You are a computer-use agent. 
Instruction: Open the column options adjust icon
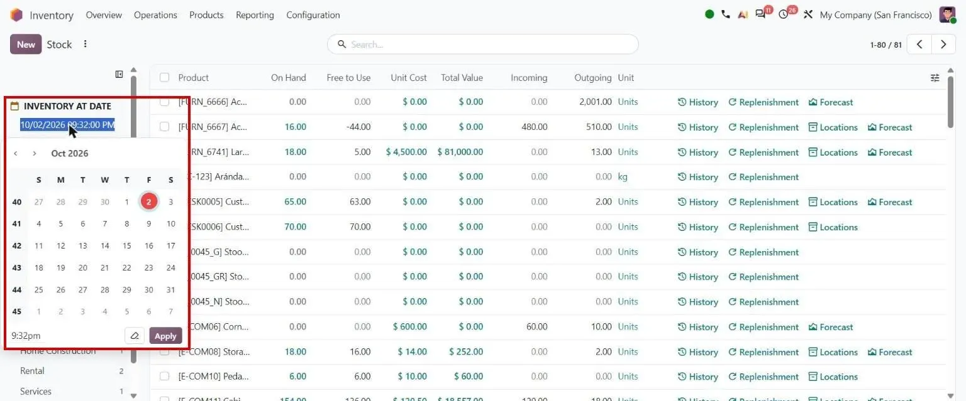click(x=935, y=78)
